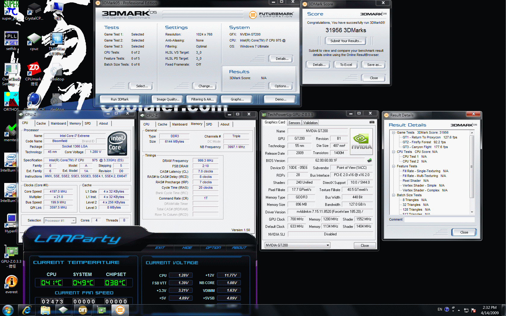Click the GPU-Z Close button

(365, 246)
